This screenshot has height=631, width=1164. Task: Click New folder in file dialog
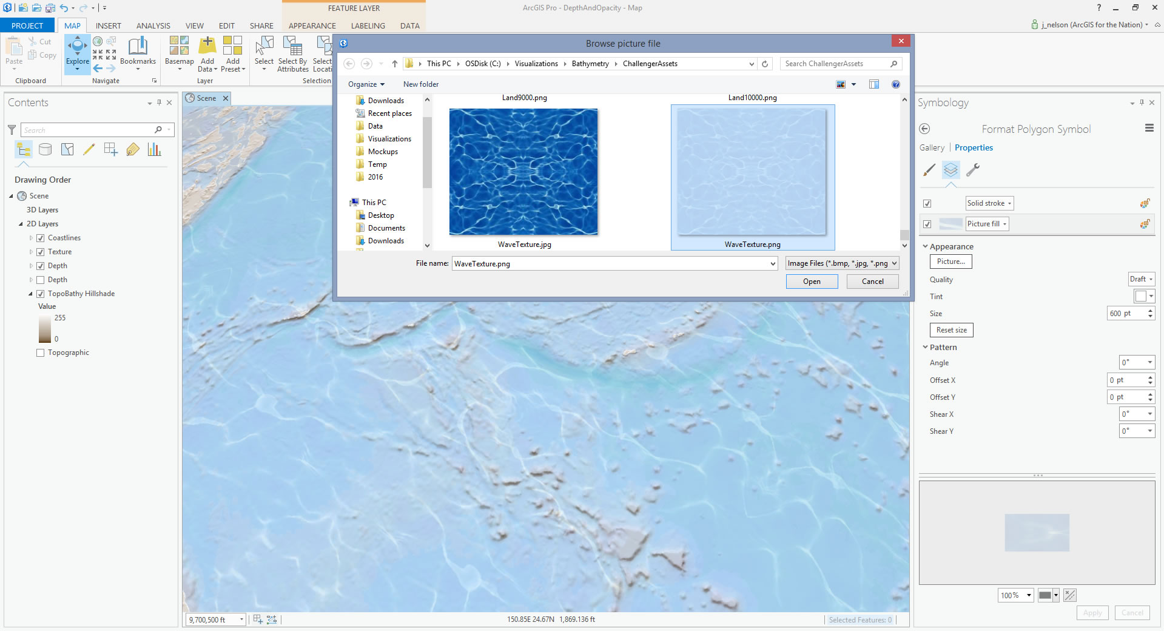421,84
